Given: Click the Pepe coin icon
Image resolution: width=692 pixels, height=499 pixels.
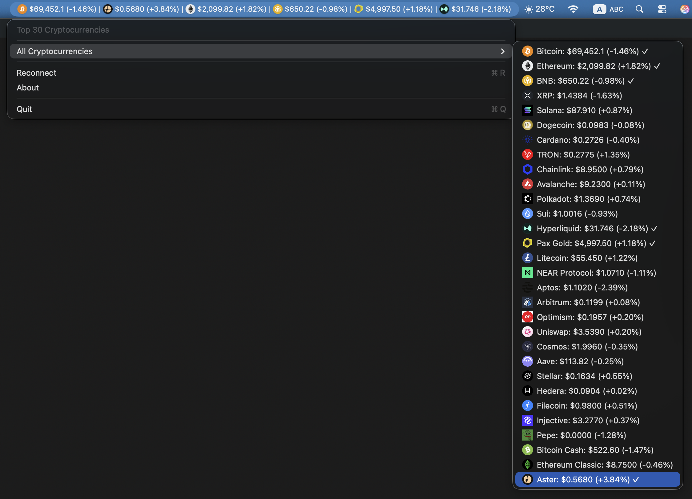Looking at the screenshot, I should pyautogui.click(x=528, y=435).
